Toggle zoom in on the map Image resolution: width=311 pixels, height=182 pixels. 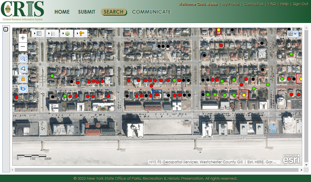[23, 37]
